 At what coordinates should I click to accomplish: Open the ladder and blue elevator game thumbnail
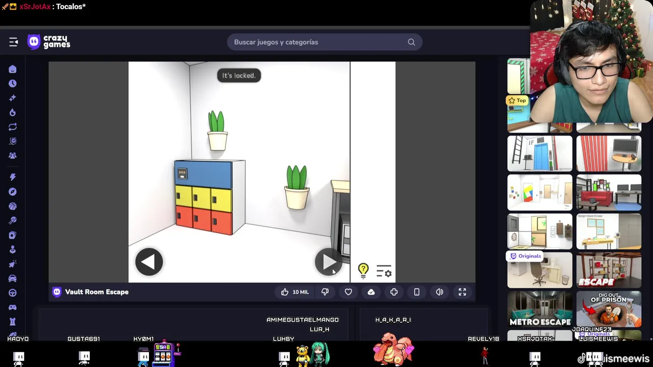(540, 153)
